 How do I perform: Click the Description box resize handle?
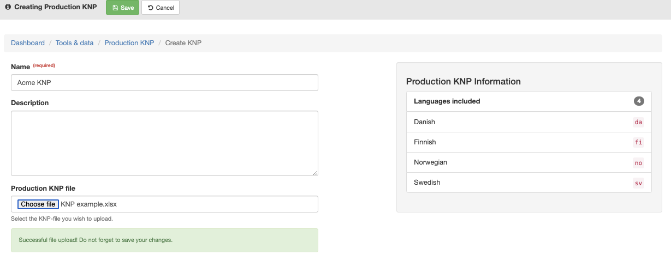(x=315, y=173)
